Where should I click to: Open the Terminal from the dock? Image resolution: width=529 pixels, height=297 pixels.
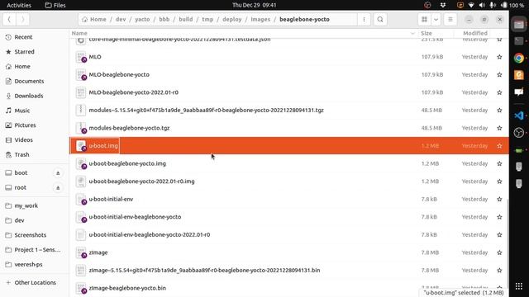pos(519,41)
